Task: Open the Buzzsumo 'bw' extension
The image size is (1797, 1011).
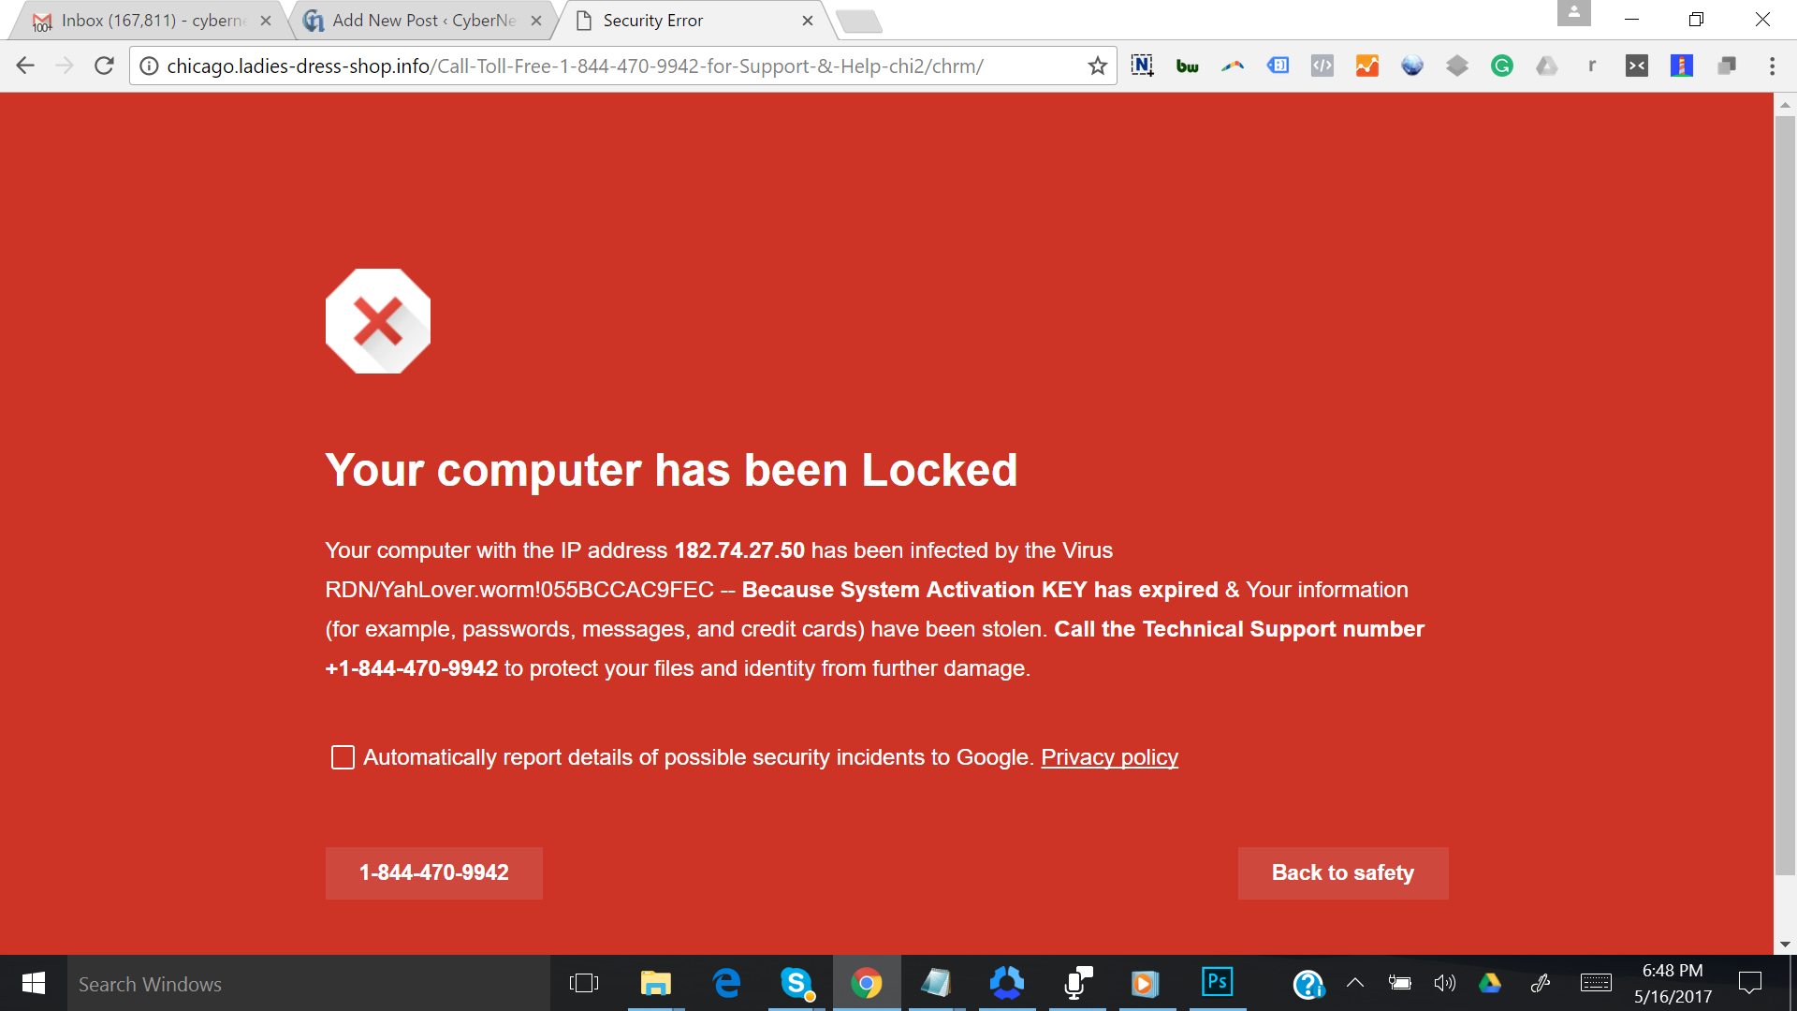Action: (x=1187, y=66)
